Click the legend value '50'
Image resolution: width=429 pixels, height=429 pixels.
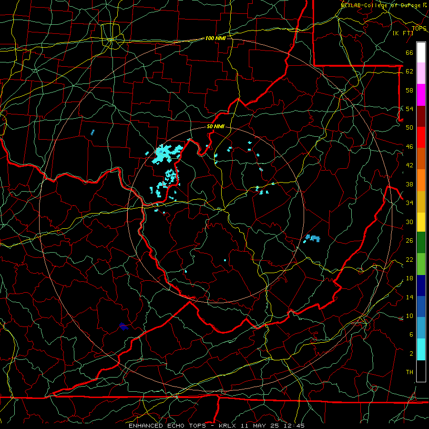(x=409, y=127)
